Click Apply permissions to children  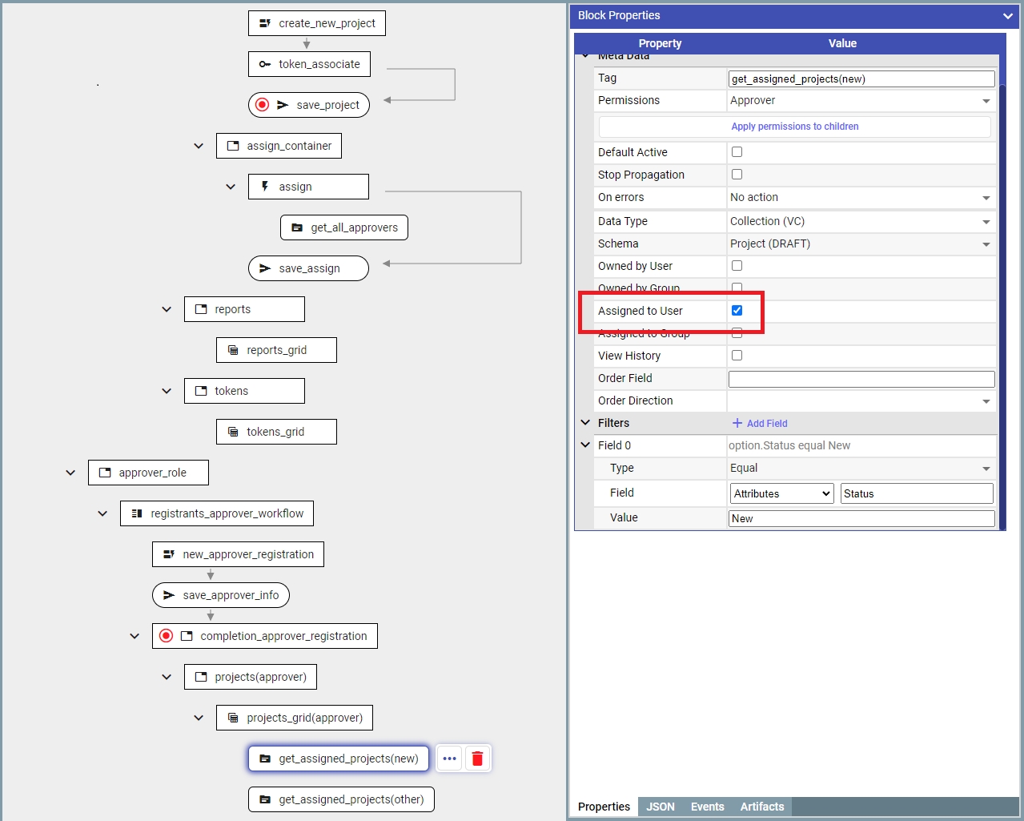click(x=794, y=127)
